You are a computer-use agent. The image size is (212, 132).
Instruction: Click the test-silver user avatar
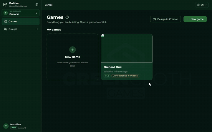click(x=6, y=126)
